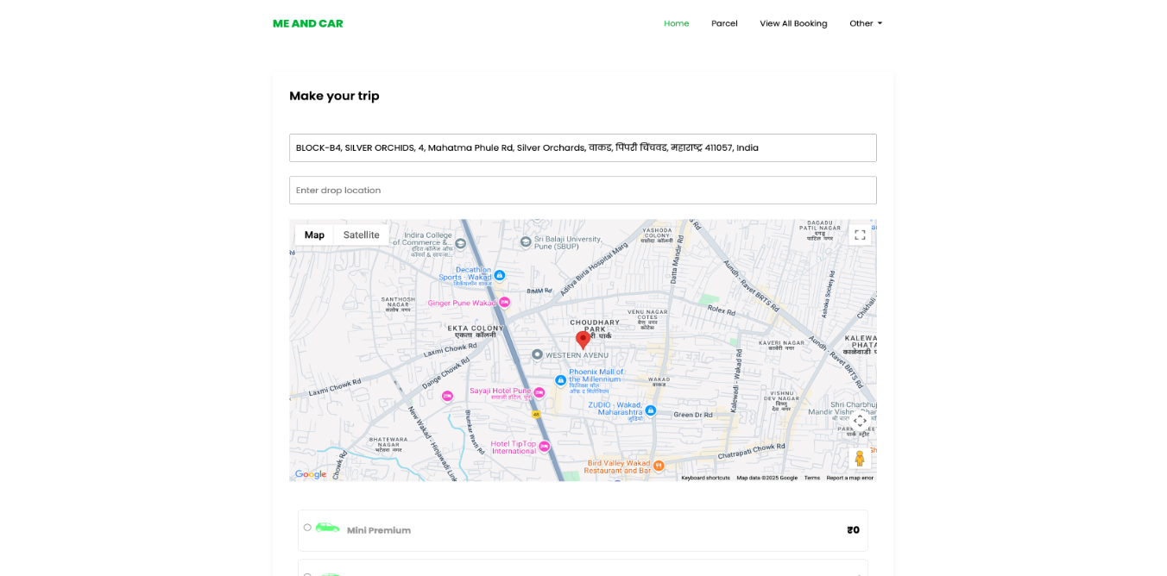Click the Map data ©2025 Google text

(766, 478)
